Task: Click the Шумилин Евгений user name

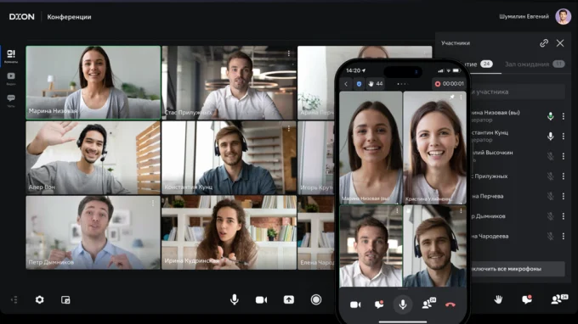Action: [524, 17]
